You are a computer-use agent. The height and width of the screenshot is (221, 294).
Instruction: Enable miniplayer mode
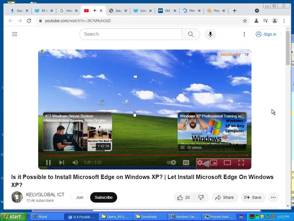point(214,162)
